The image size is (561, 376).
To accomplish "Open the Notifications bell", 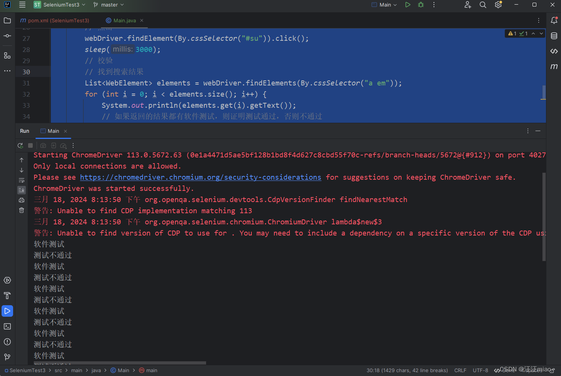I will pos(554,20).
